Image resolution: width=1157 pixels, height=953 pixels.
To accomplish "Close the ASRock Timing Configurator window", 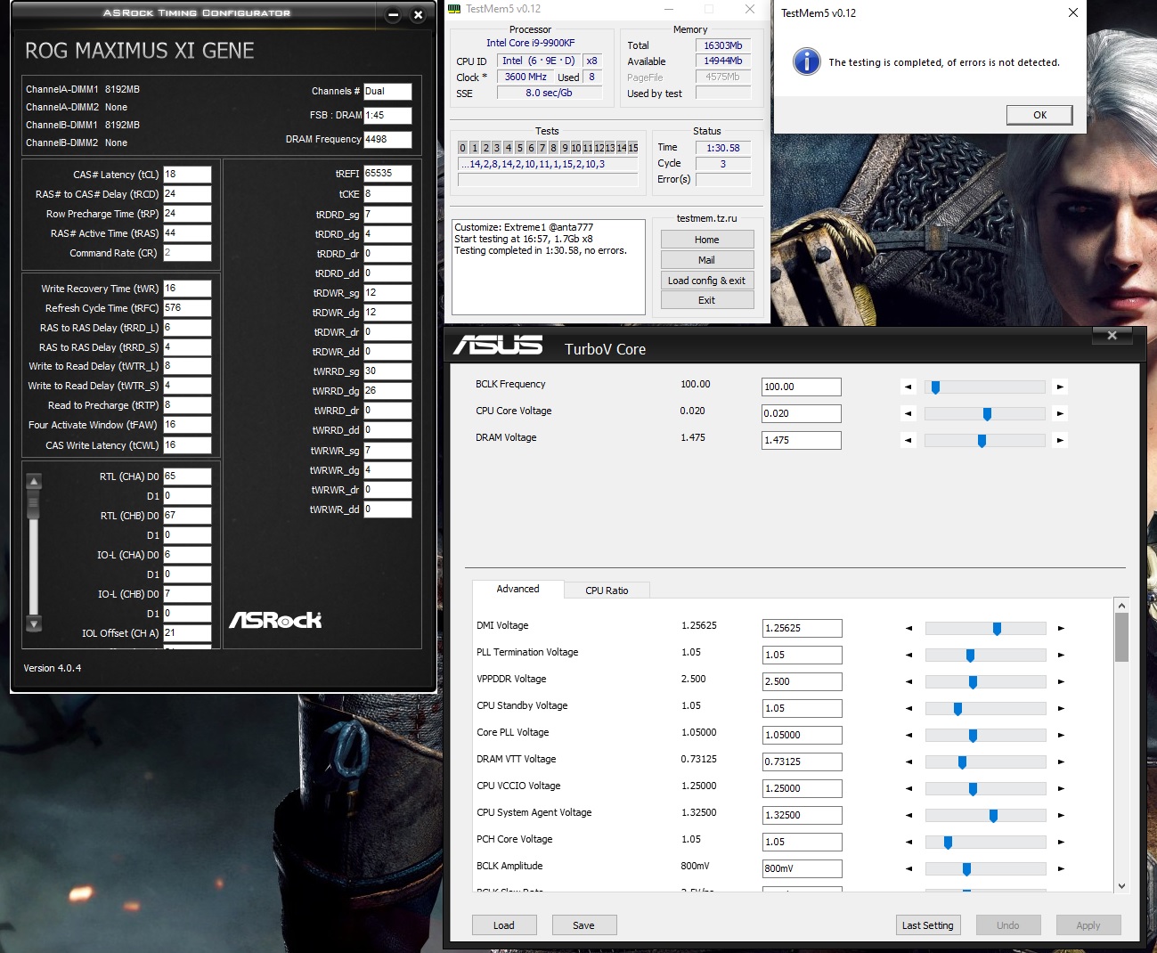I will click(418, 14).
